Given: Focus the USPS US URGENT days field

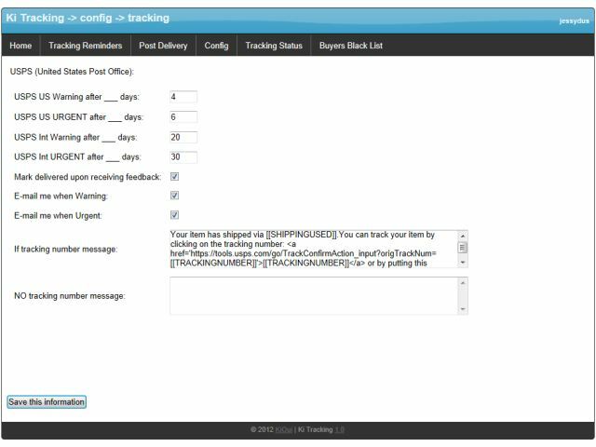Looking at the screenshot, I should 183,117.
